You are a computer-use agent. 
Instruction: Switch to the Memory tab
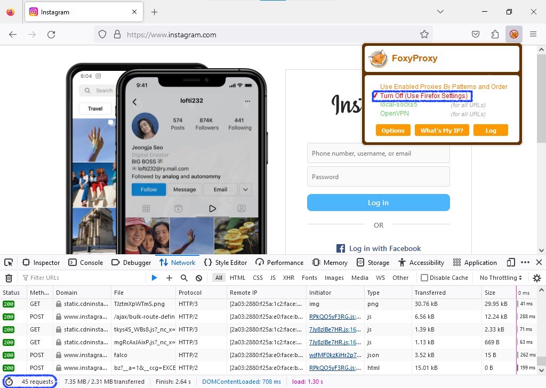(x=330, y=262)
